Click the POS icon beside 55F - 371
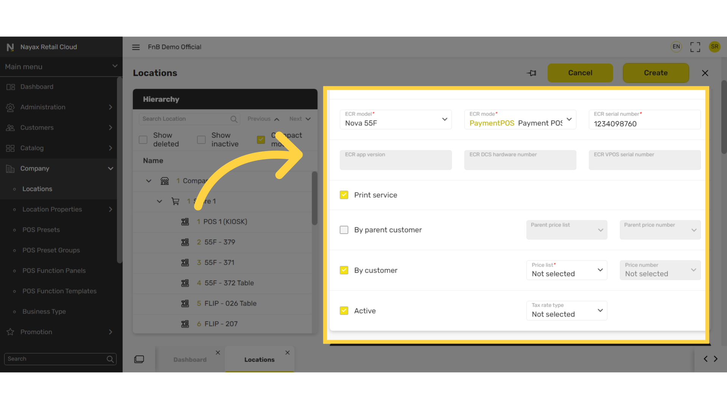 click(185, 263)
